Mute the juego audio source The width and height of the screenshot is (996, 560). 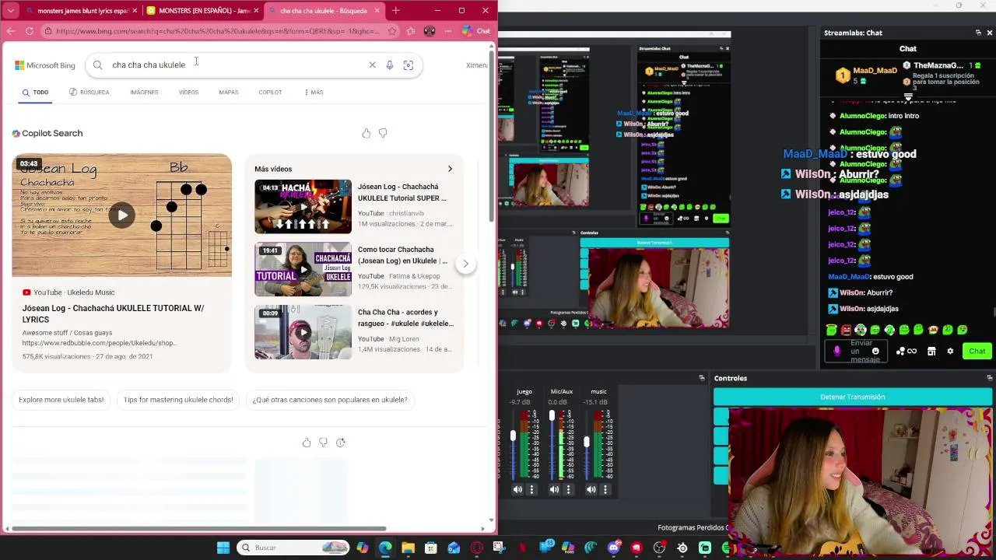pos(517,489)
